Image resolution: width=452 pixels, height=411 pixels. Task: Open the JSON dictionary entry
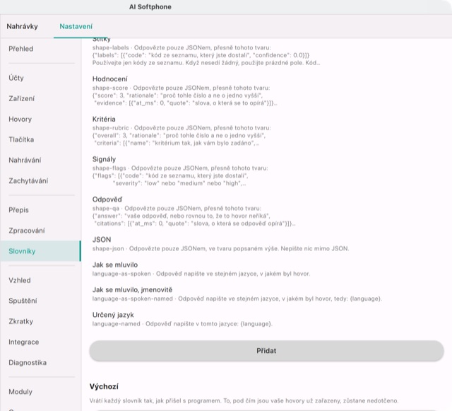102,239
